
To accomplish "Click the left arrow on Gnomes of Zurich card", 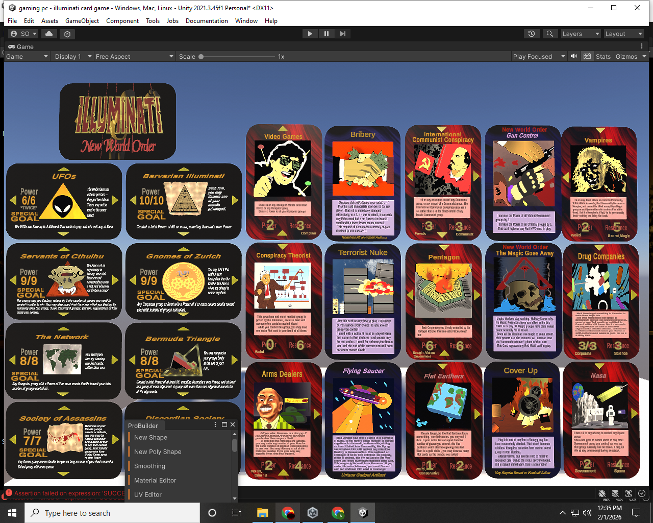I will 133,280.
